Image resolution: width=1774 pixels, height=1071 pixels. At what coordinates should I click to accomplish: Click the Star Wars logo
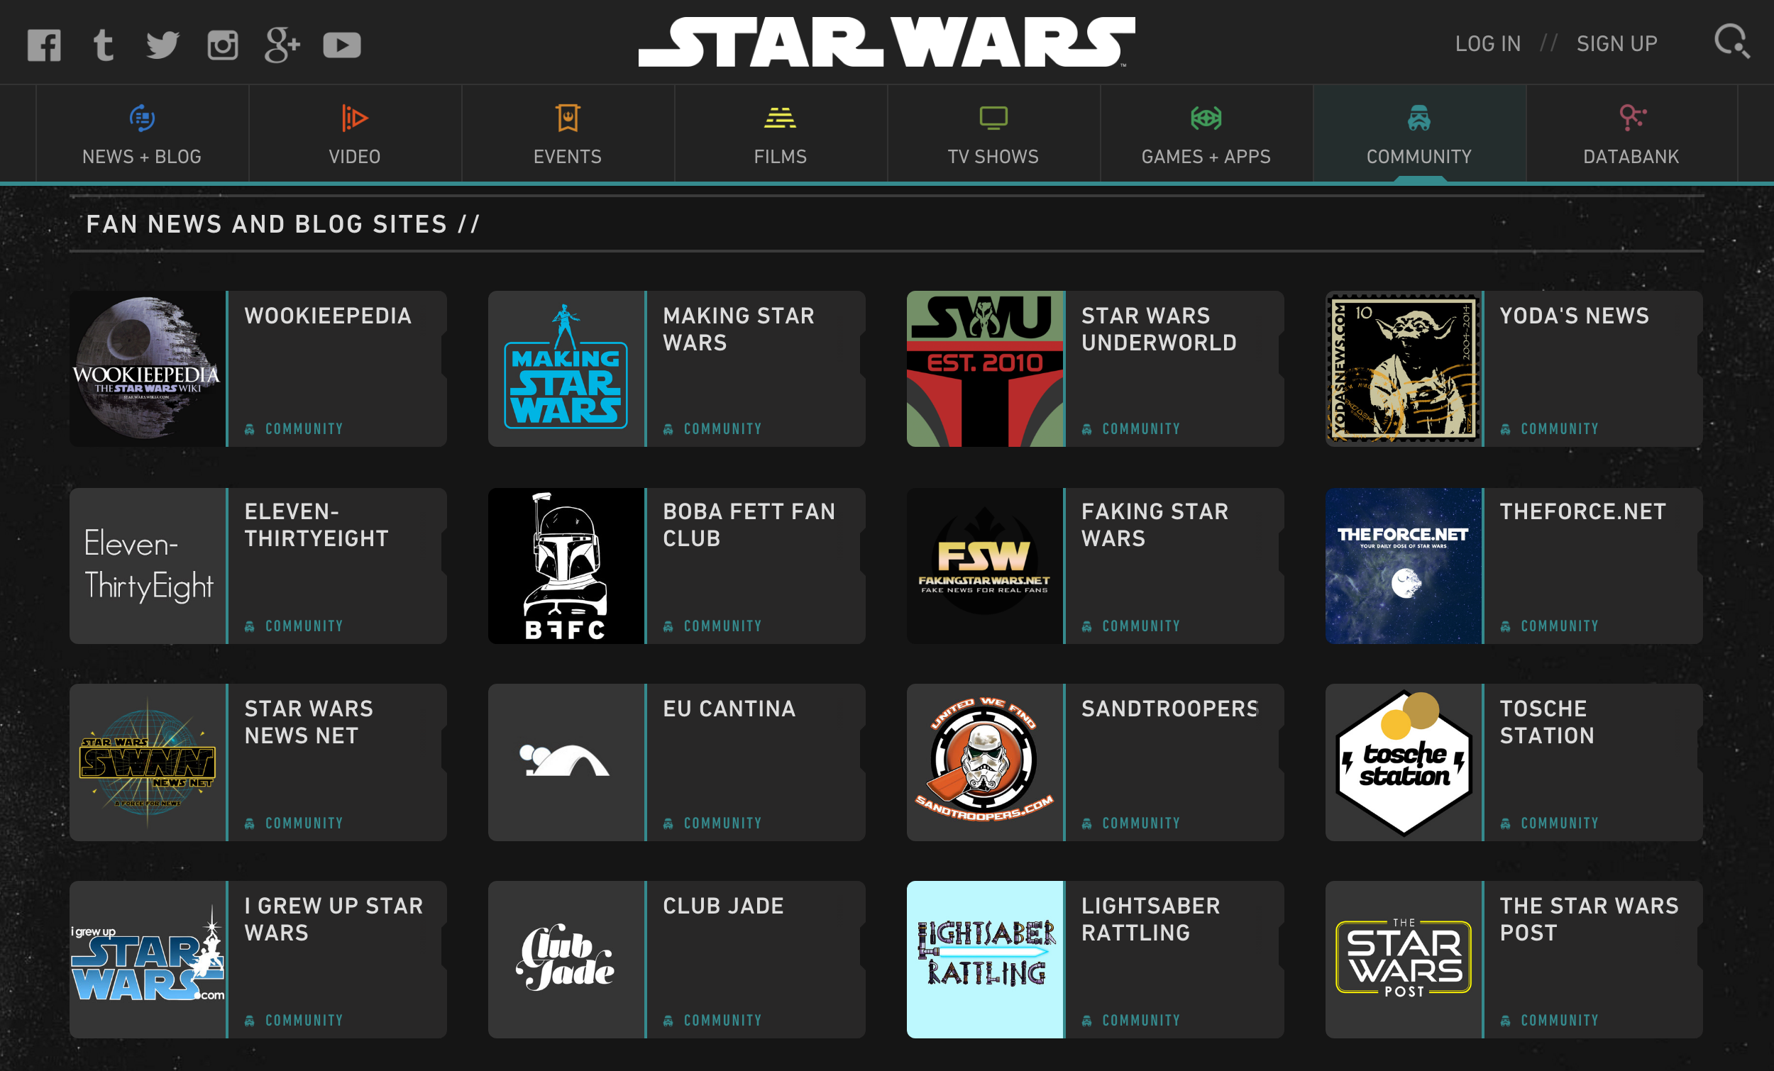886,43
